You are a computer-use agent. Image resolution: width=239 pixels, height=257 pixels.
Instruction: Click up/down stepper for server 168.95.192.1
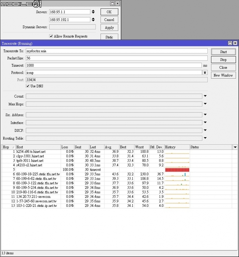pyautogui.click(x=93, y=20)
